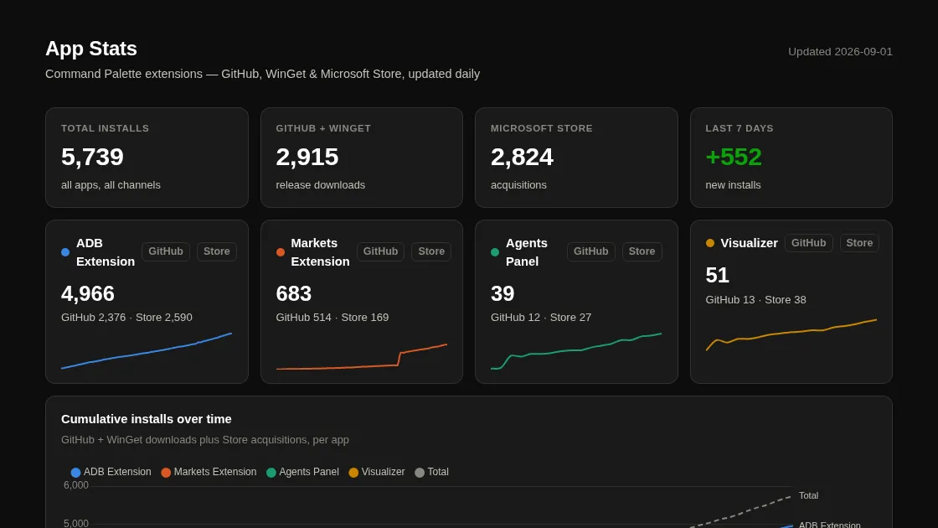Toggle Agents Panel series in chart legend

pos(302,472)
